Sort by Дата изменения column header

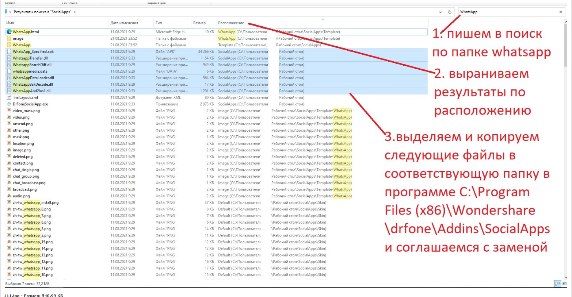124,23
